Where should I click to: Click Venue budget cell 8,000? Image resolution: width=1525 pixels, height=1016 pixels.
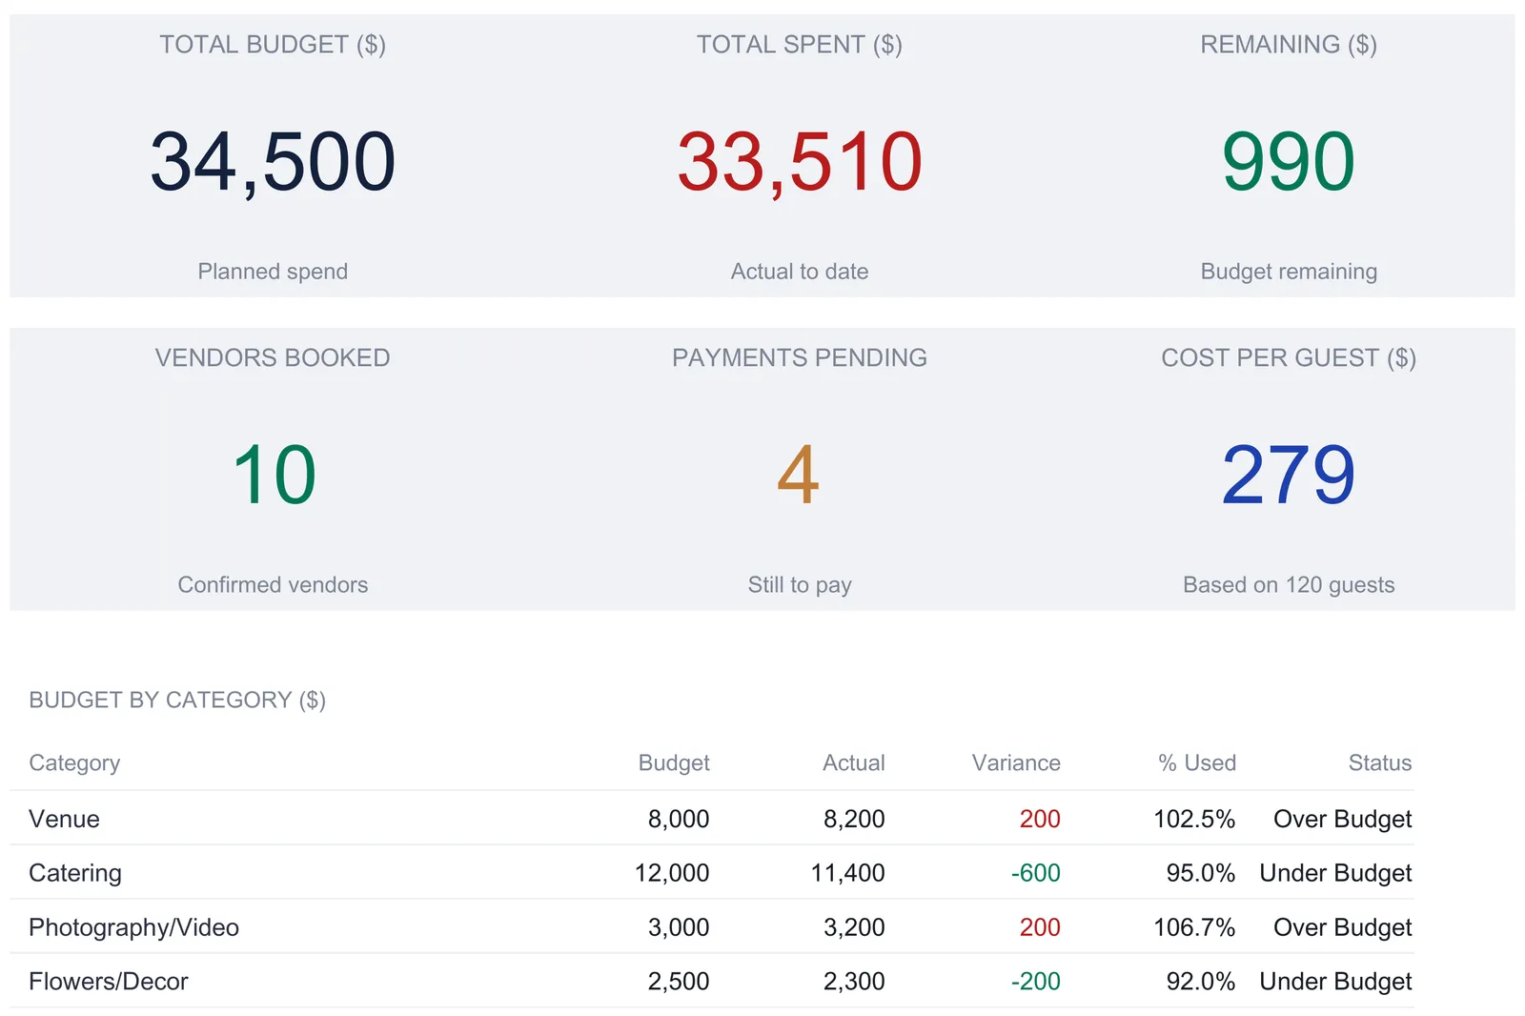679,819
